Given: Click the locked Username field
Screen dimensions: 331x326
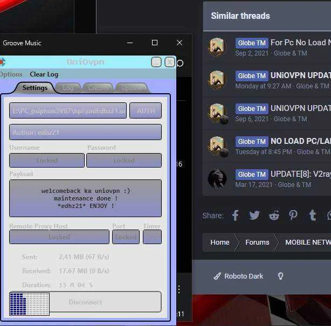Looking at the screenshot, I should coord(47,161).
